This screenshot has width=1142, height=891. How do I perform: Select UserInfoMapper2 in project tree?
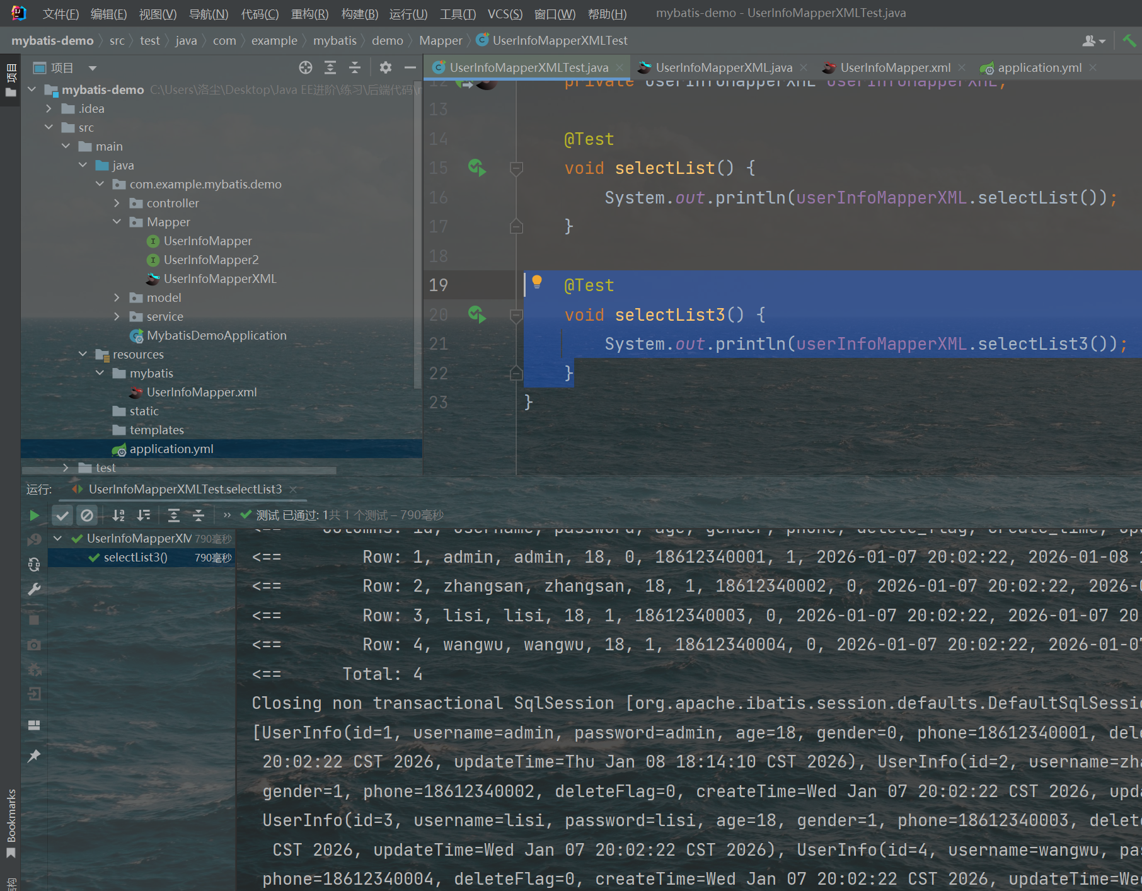211,260
